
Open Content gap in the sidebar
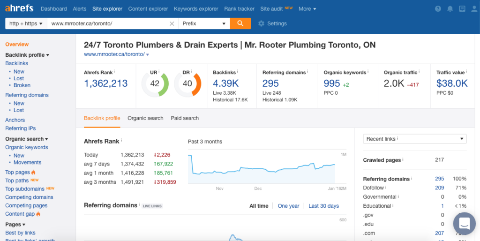pos(20,214)
